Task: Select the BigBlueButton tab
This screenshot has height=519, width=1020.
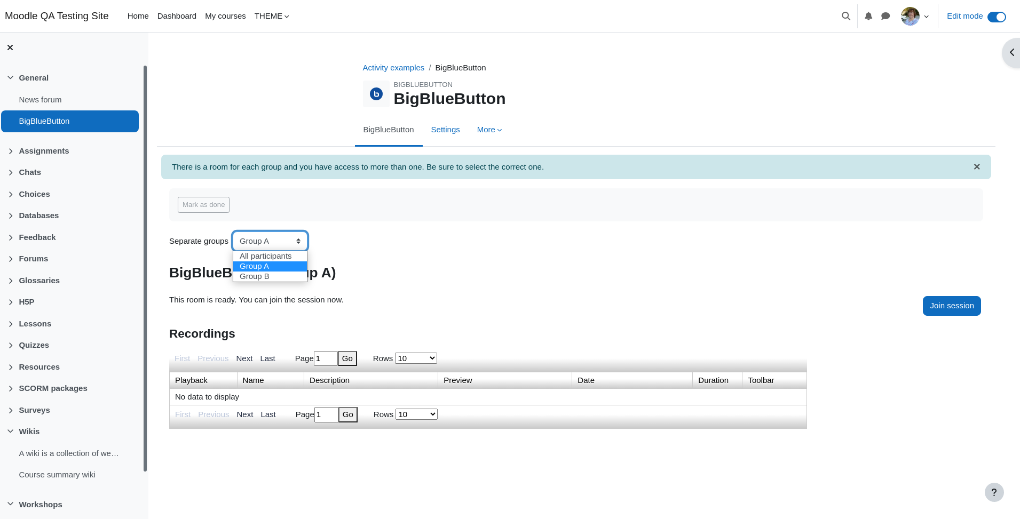Action: tap(389, 130)
